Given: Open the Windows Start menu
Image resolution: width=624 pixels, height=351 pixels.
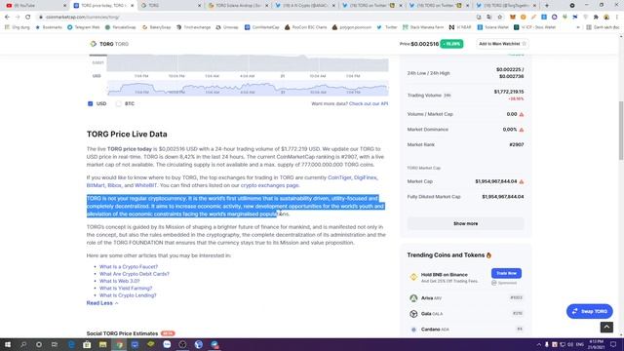Looking at the screenshot, I should point(8,344).
